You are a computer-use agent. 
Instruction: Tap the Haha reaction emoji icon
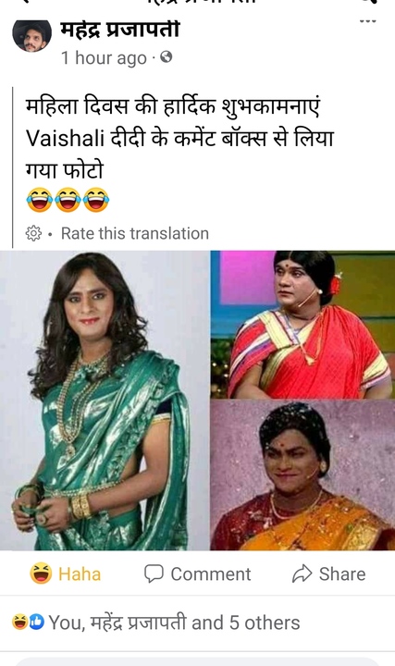pos(41,573)
